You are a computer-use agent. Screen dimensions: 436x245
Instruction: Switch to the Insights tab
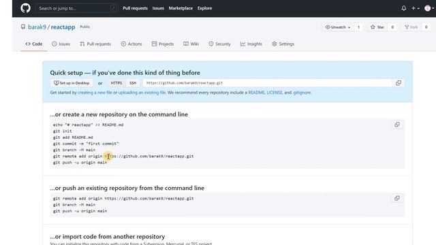point(251,44)
